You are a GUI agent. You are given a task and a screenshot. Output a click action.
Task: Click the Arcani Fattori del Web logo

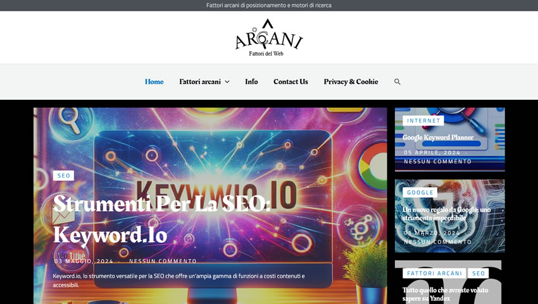pos(269,37)
